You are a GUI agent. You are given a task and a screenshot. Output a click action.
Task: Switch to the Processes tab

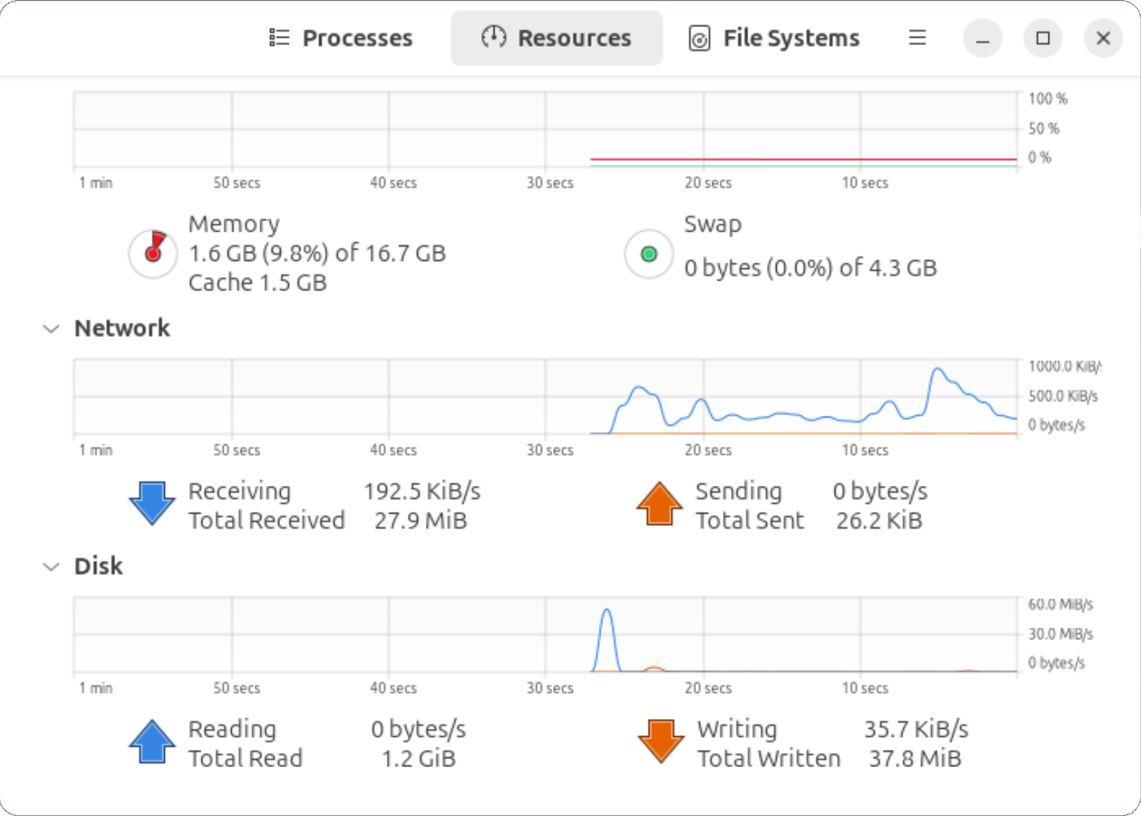pos(340,38)
